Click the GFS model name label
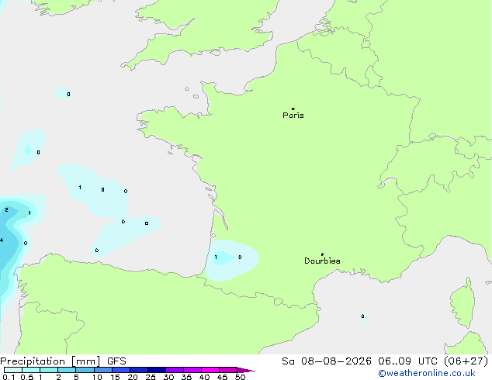492x380 pixels. click(x=116, y=361)
